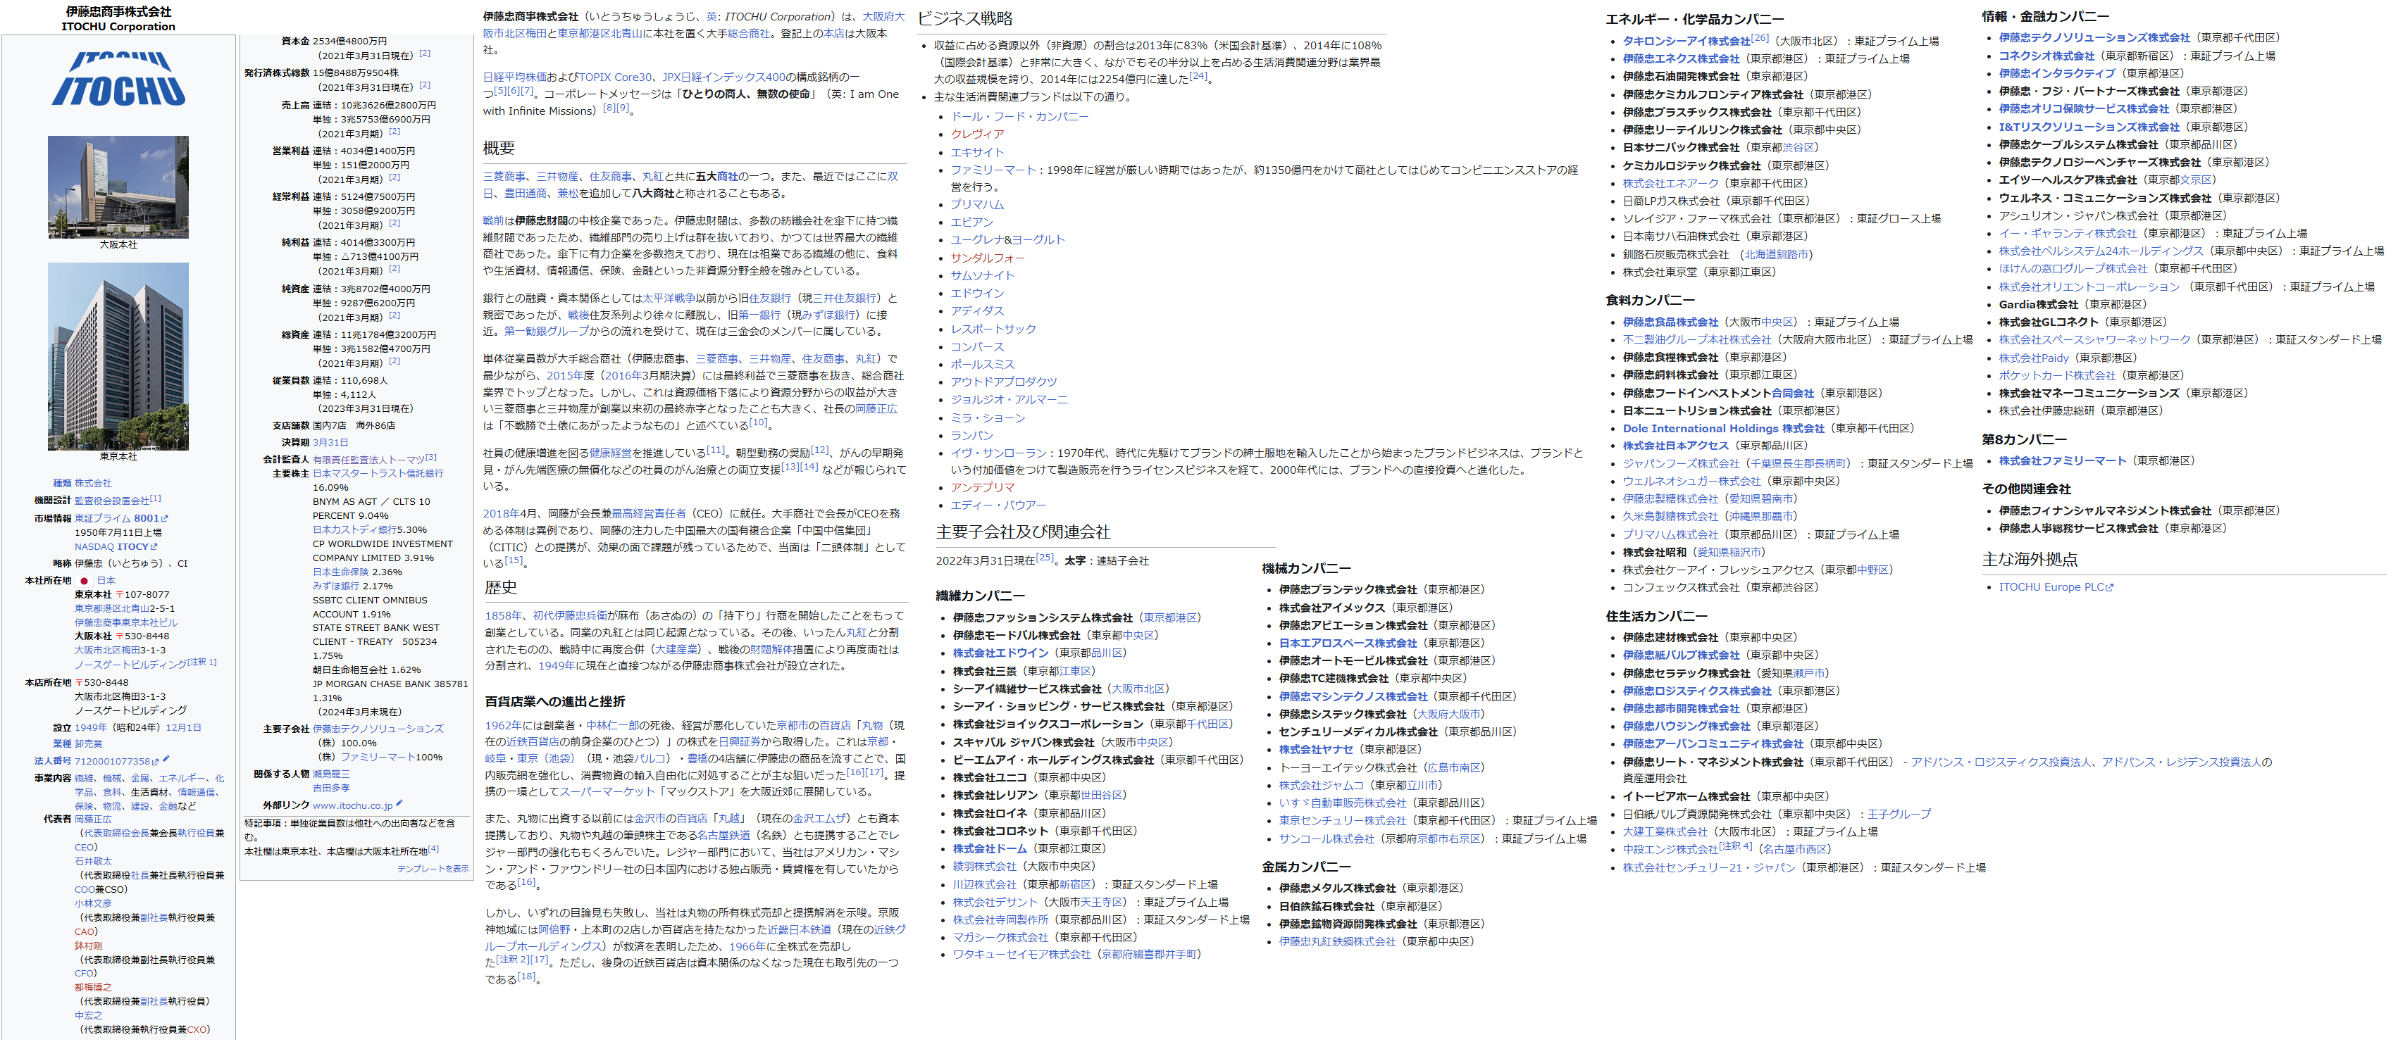Open the ファミリーマート link in brand list
2398x1049 pixels.
tap(993, 170)
